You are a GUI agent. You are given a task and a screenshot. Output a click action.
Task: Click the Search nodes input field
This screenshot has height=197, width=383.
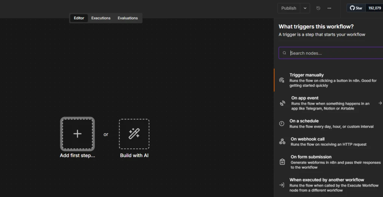click(x=331, y=53)
